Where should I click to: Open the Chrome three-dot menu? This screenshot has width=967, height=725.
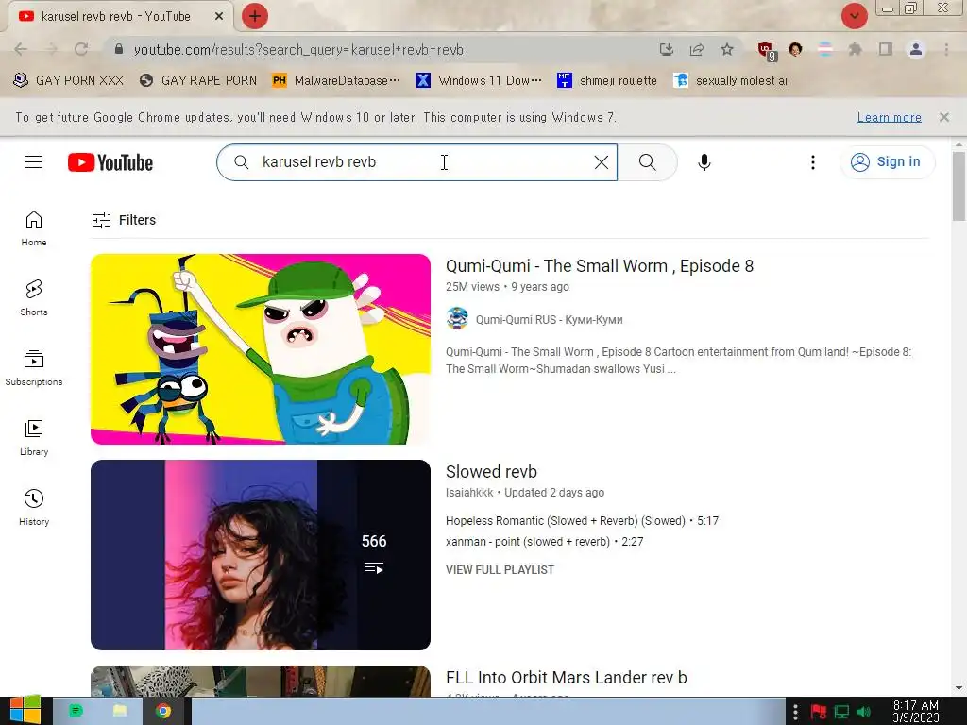click(946, 49)
